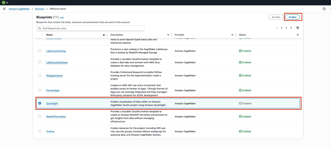Click the Description column header
The width and height of the screenshot is (331, 148).
point(117,35)
